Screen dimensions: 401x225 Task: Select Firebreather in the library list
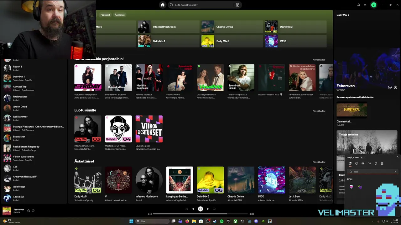34,98
